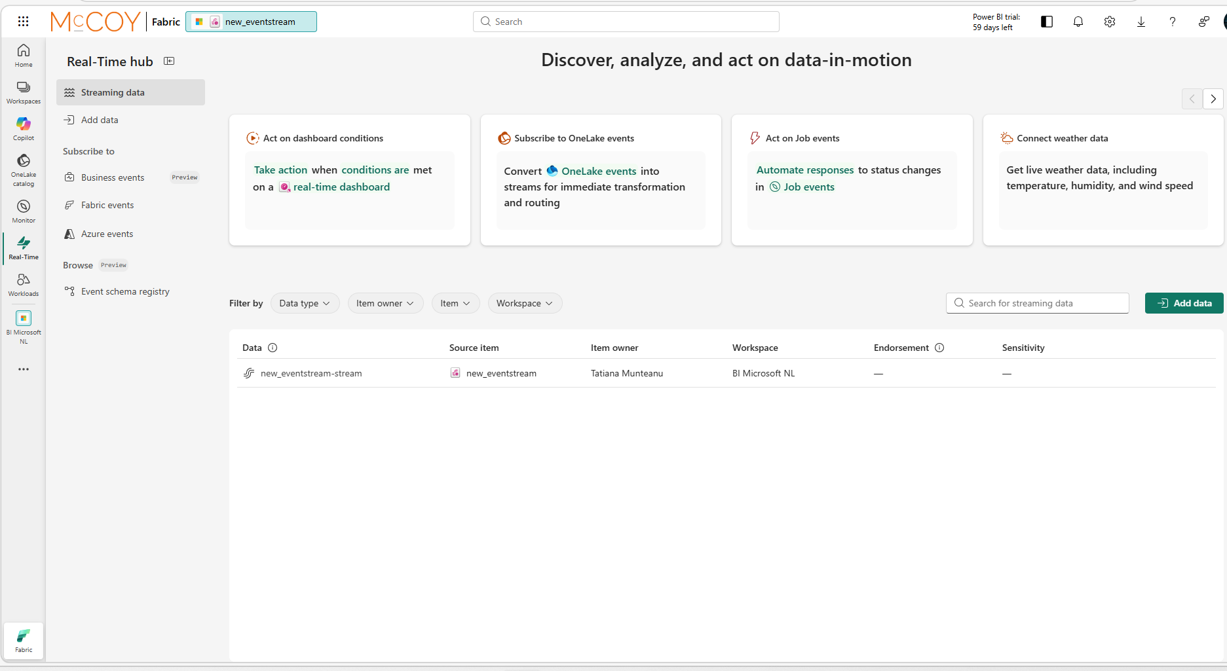This screenshot has height=671, width=1227.
Task: Open the Fabric experience switcher
Action: click(x=24, y=640)
